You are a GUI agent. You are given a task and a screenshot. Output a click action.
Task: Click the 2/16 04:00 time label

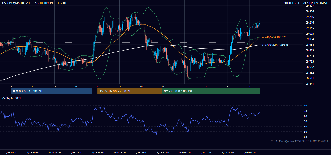point(228,153)
